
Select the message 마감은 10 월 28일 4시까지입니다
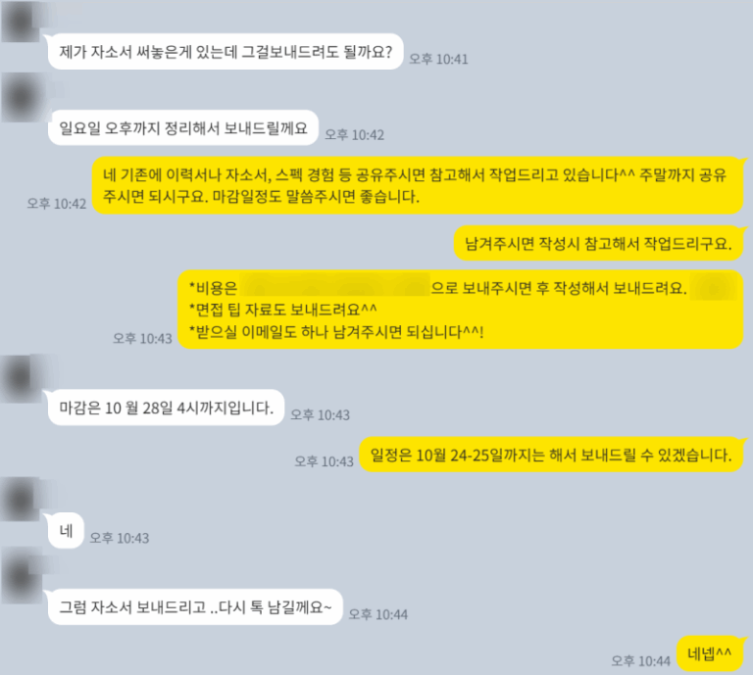tap(166, 408)
